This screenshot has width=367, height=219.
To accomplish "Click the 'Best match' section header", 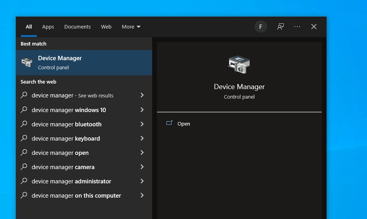I will (33, 44).
